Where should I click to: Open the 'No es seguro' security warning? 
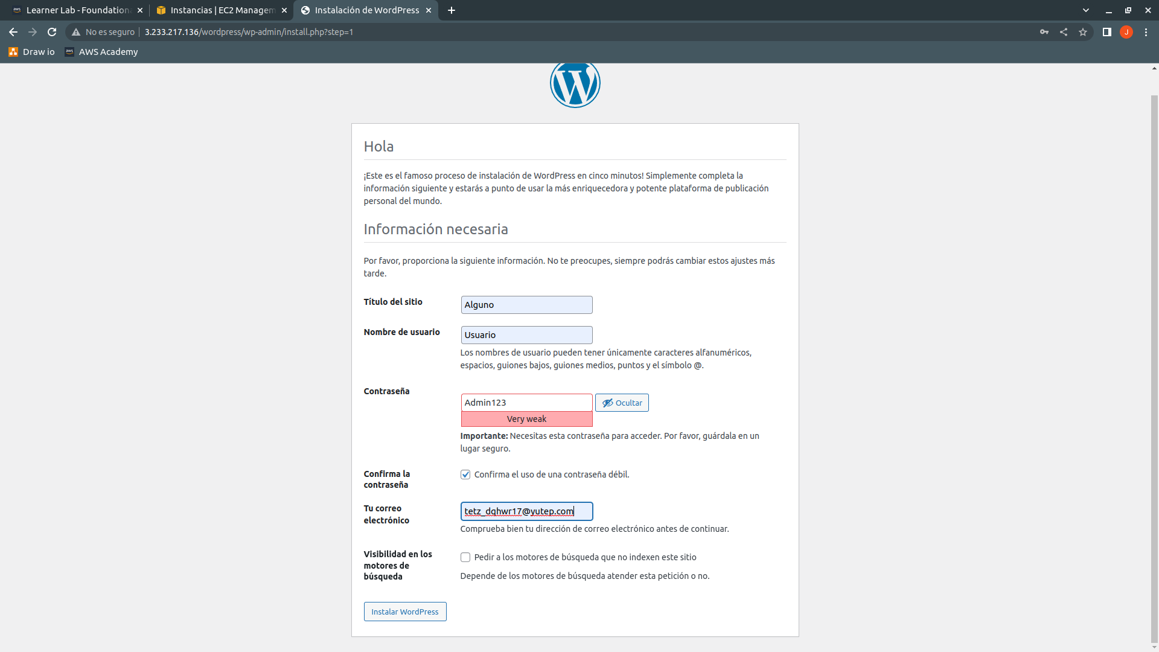coord(103,32)
